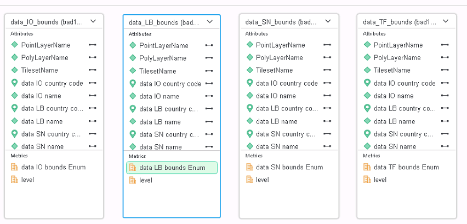This screenshot has height=224, width=467.
Task: Select data IO bounds Enum metric
Action: 53,167
